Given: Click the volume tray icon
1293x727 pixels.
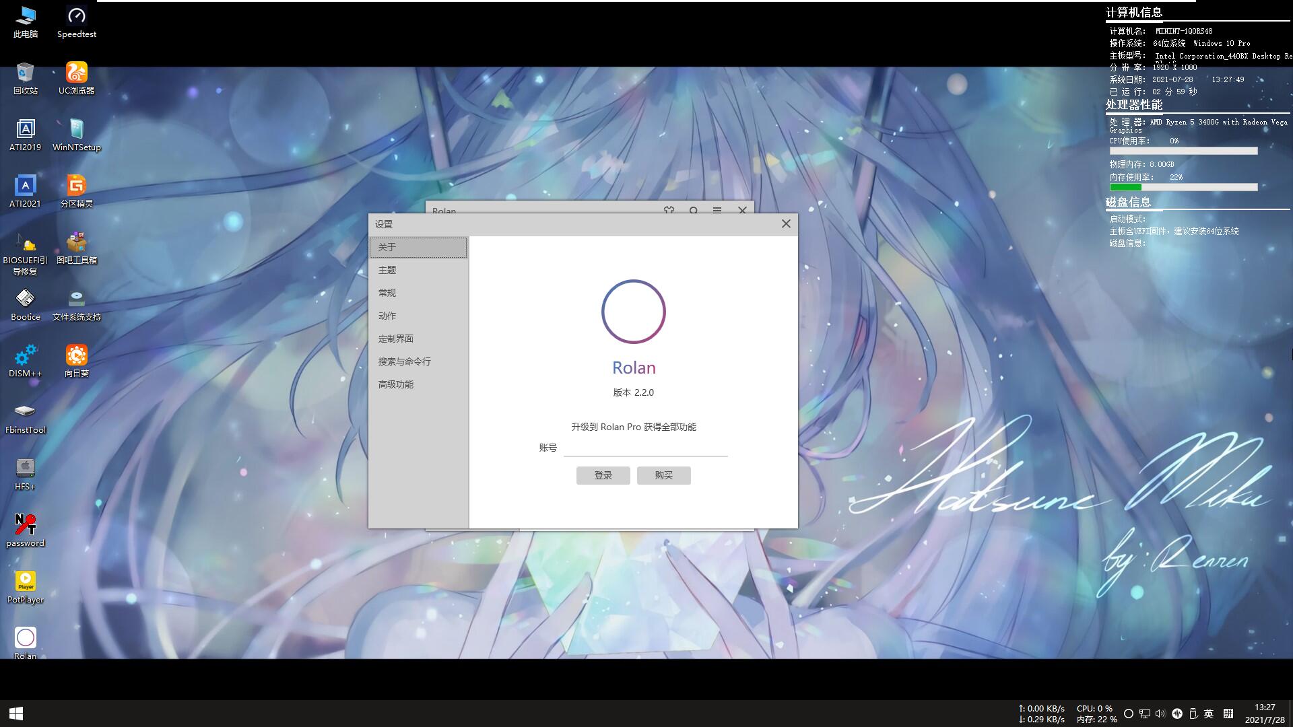Looking at the screenshot, I should point(1160,714).
